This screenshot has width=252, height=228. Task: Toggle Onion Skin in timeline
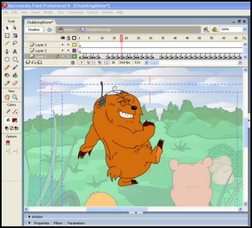[88, 63]
